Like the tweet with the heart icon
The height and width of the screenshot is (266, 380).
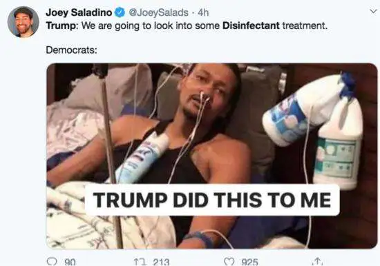coord(229,262)
